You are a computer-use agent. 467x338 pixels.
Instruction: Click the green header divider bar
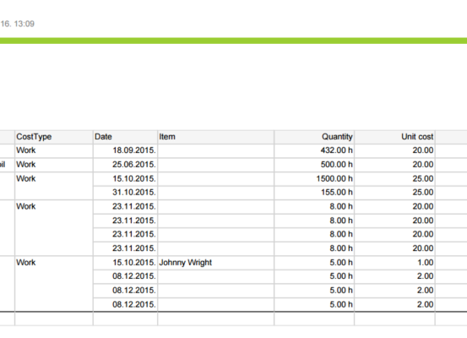[233, 41]
